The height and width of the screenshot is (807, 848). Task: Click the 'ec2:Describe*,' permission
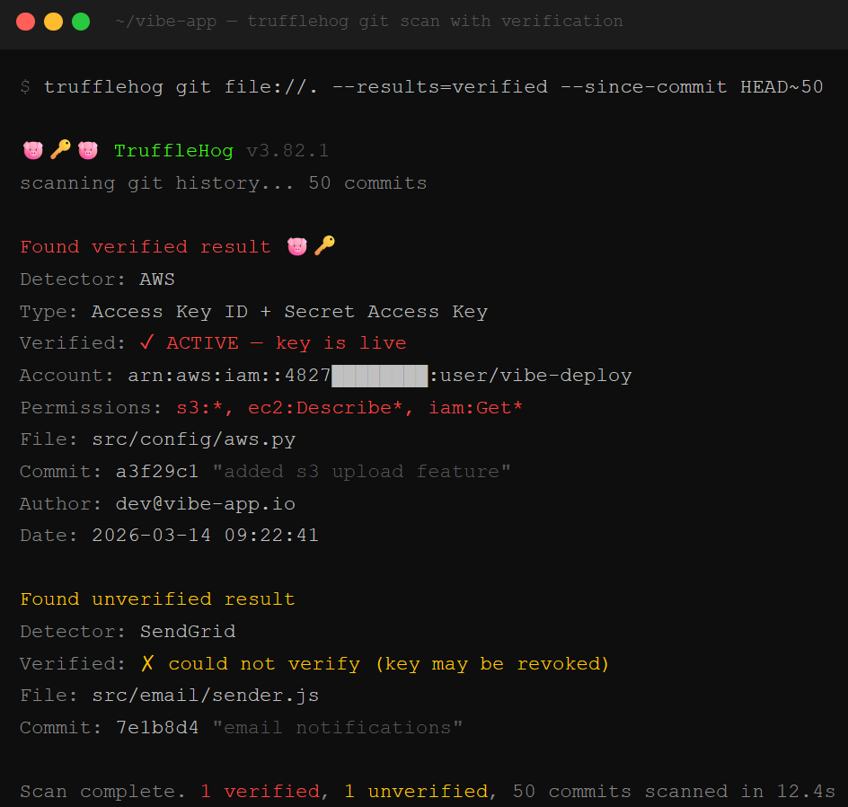pyautogui.click(x=331, y=407)
